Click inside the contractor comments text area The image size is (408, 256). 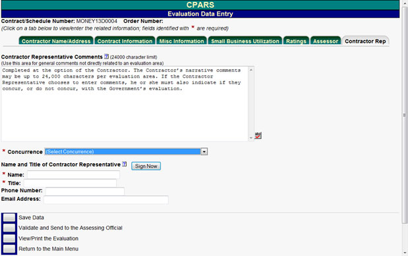[x=125, y=103]
